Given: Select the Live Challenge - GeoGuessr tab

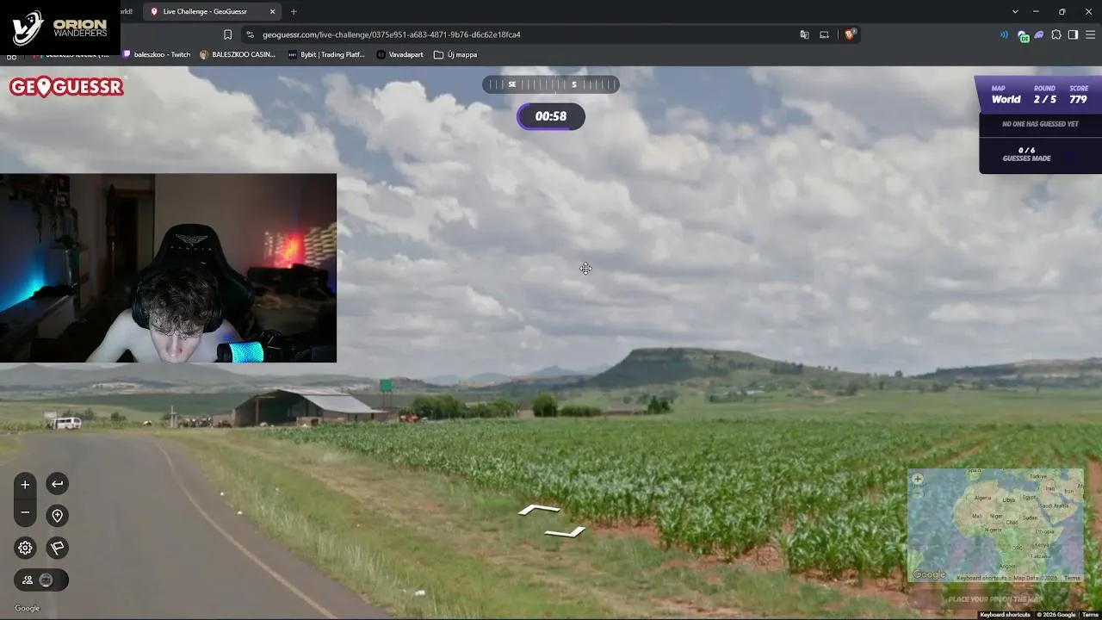Looking at the screenshot, I should [x=213, y=11].
